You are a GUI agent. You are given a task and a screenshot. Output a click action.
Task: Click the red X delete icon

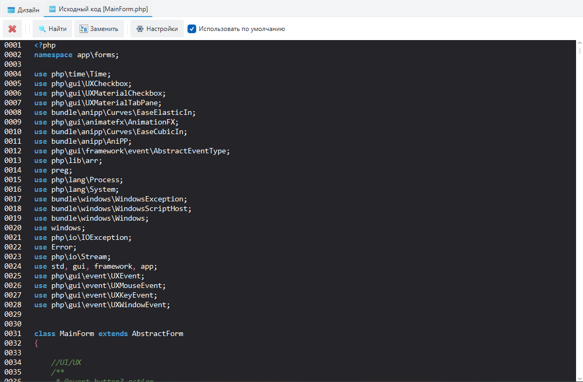coord(12,29)
